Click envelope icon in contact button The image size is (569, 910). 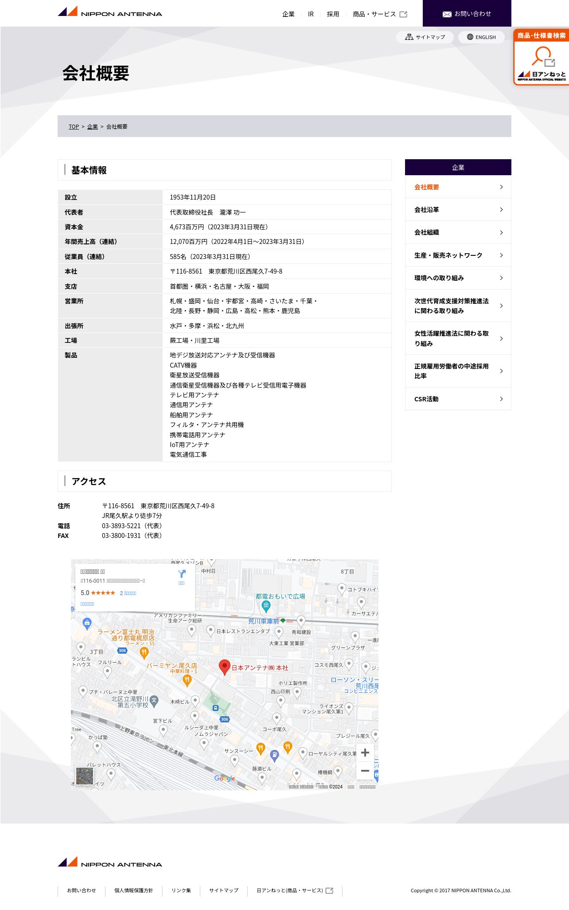[447, 14]
